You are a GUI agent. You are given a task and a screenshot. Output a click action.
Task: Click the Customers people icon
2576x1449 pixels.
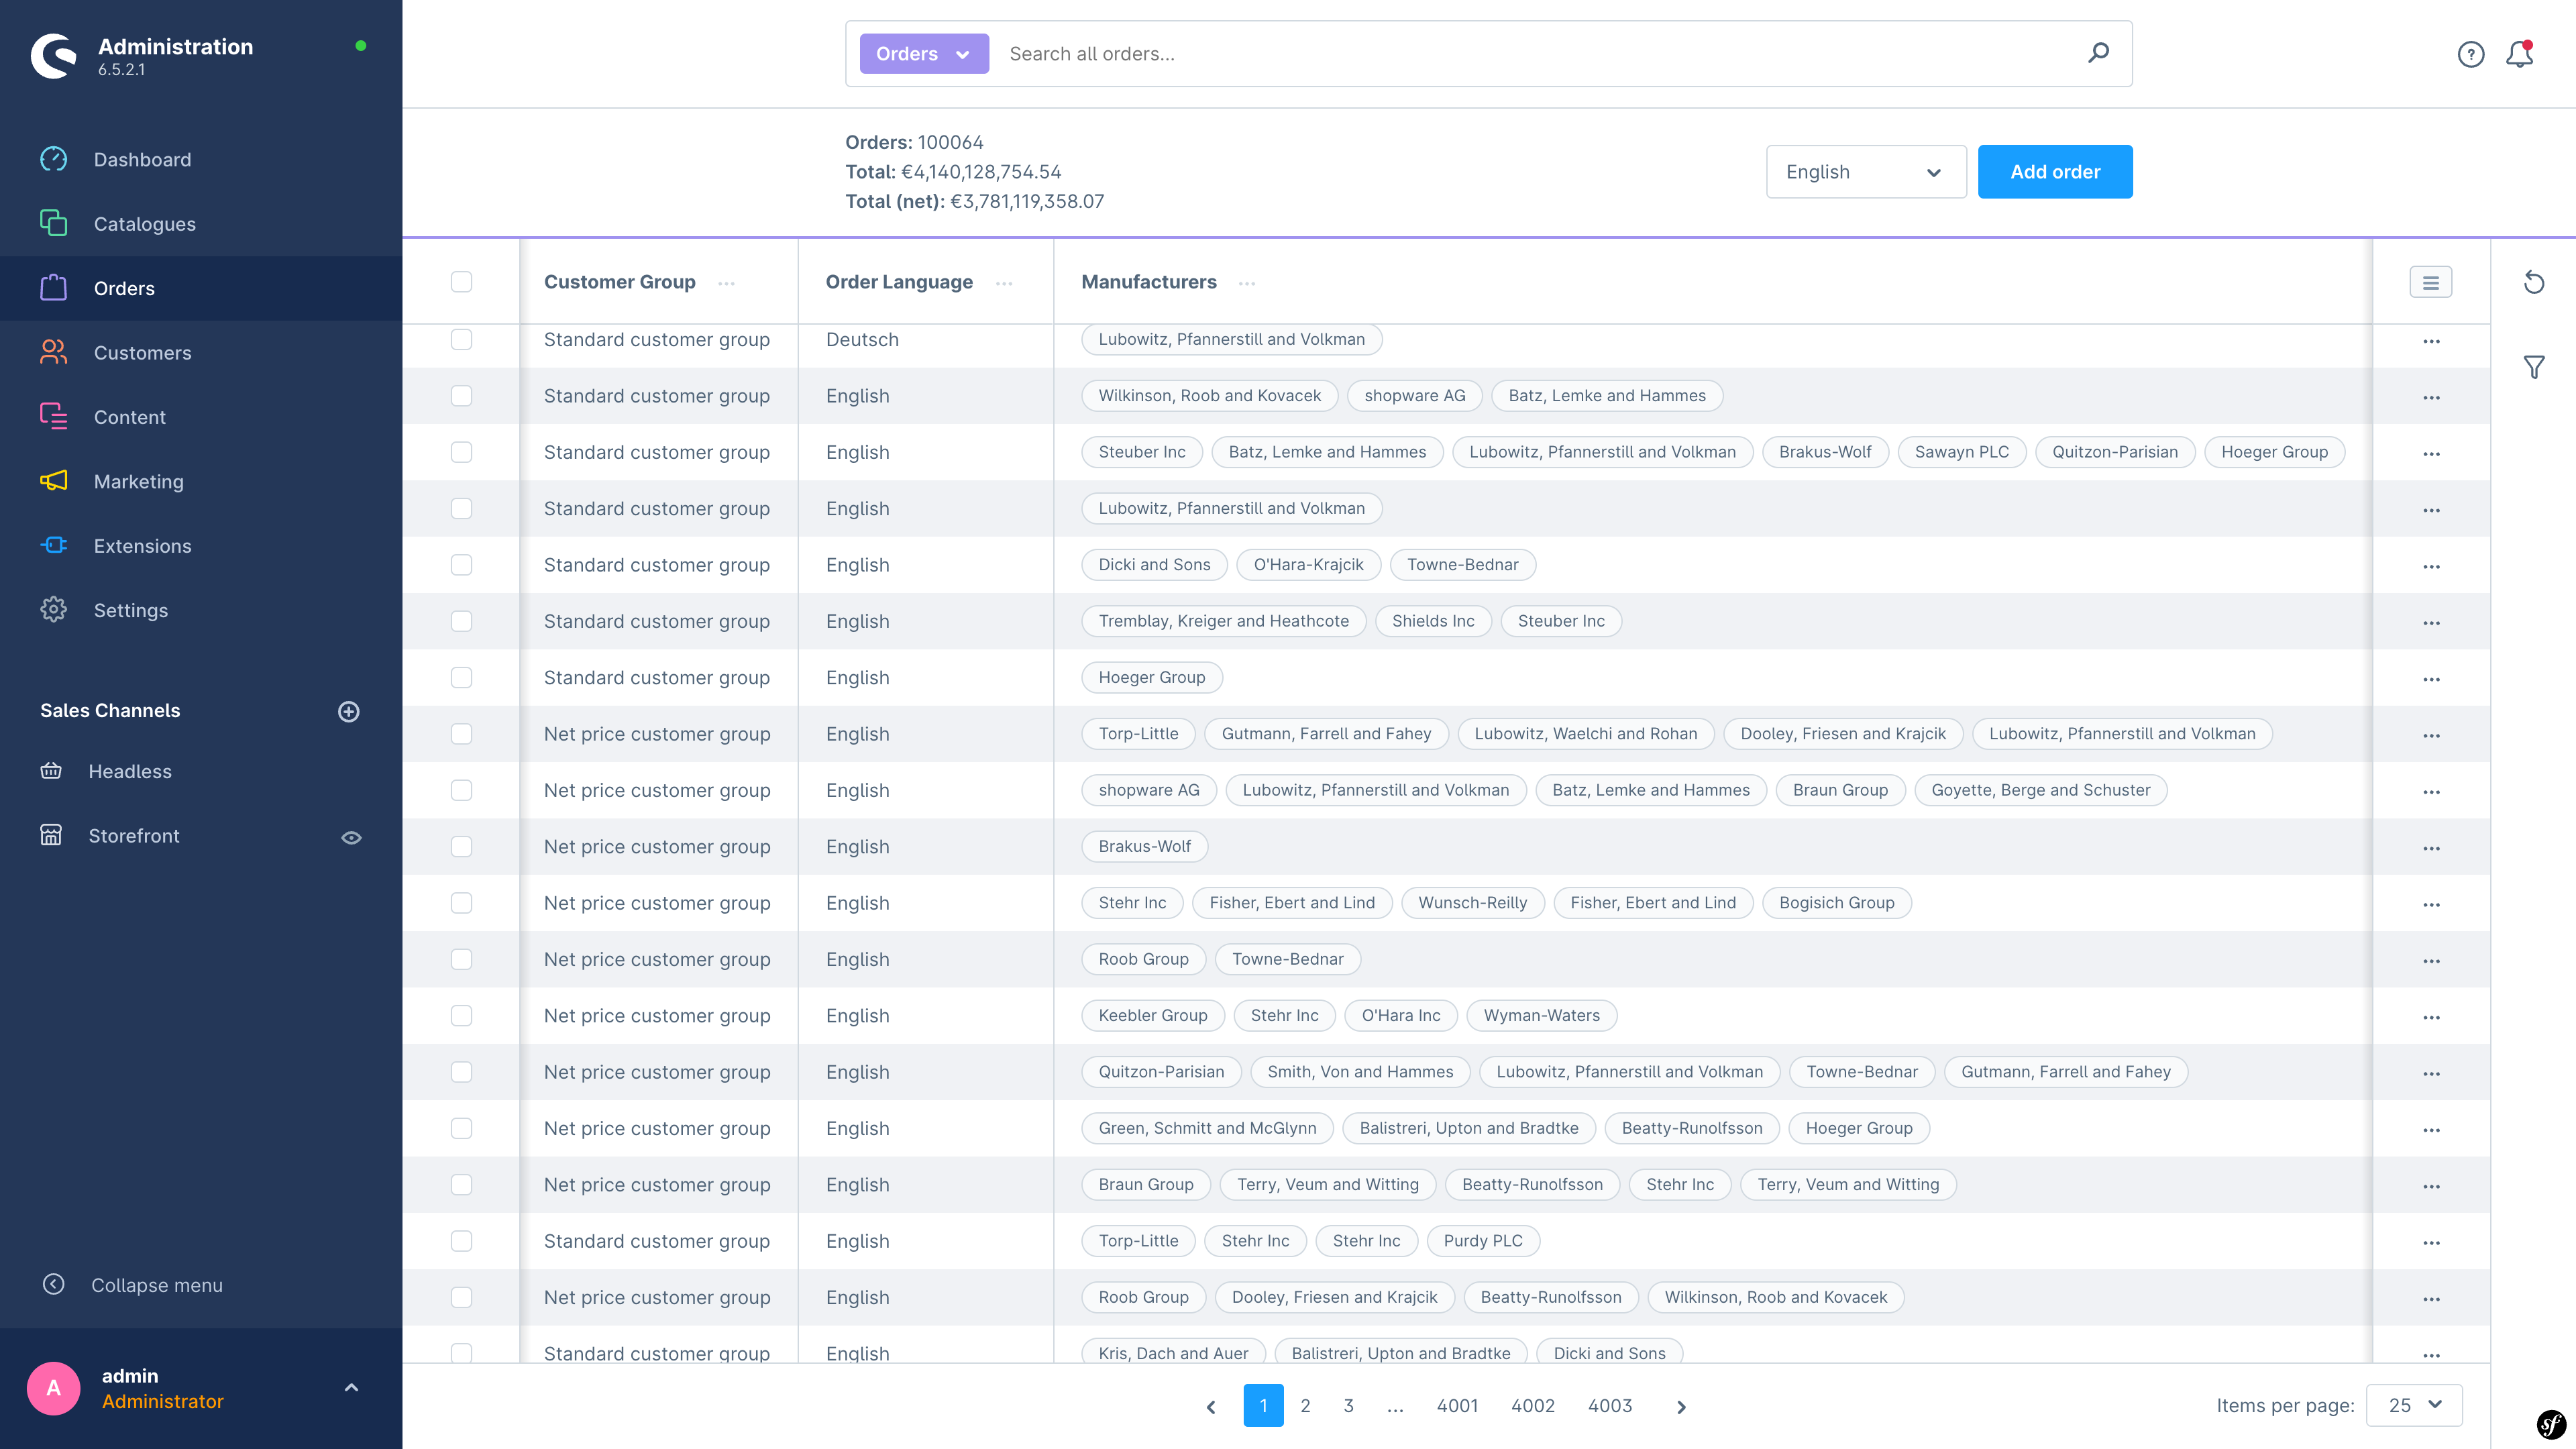(x=53, y=352)
